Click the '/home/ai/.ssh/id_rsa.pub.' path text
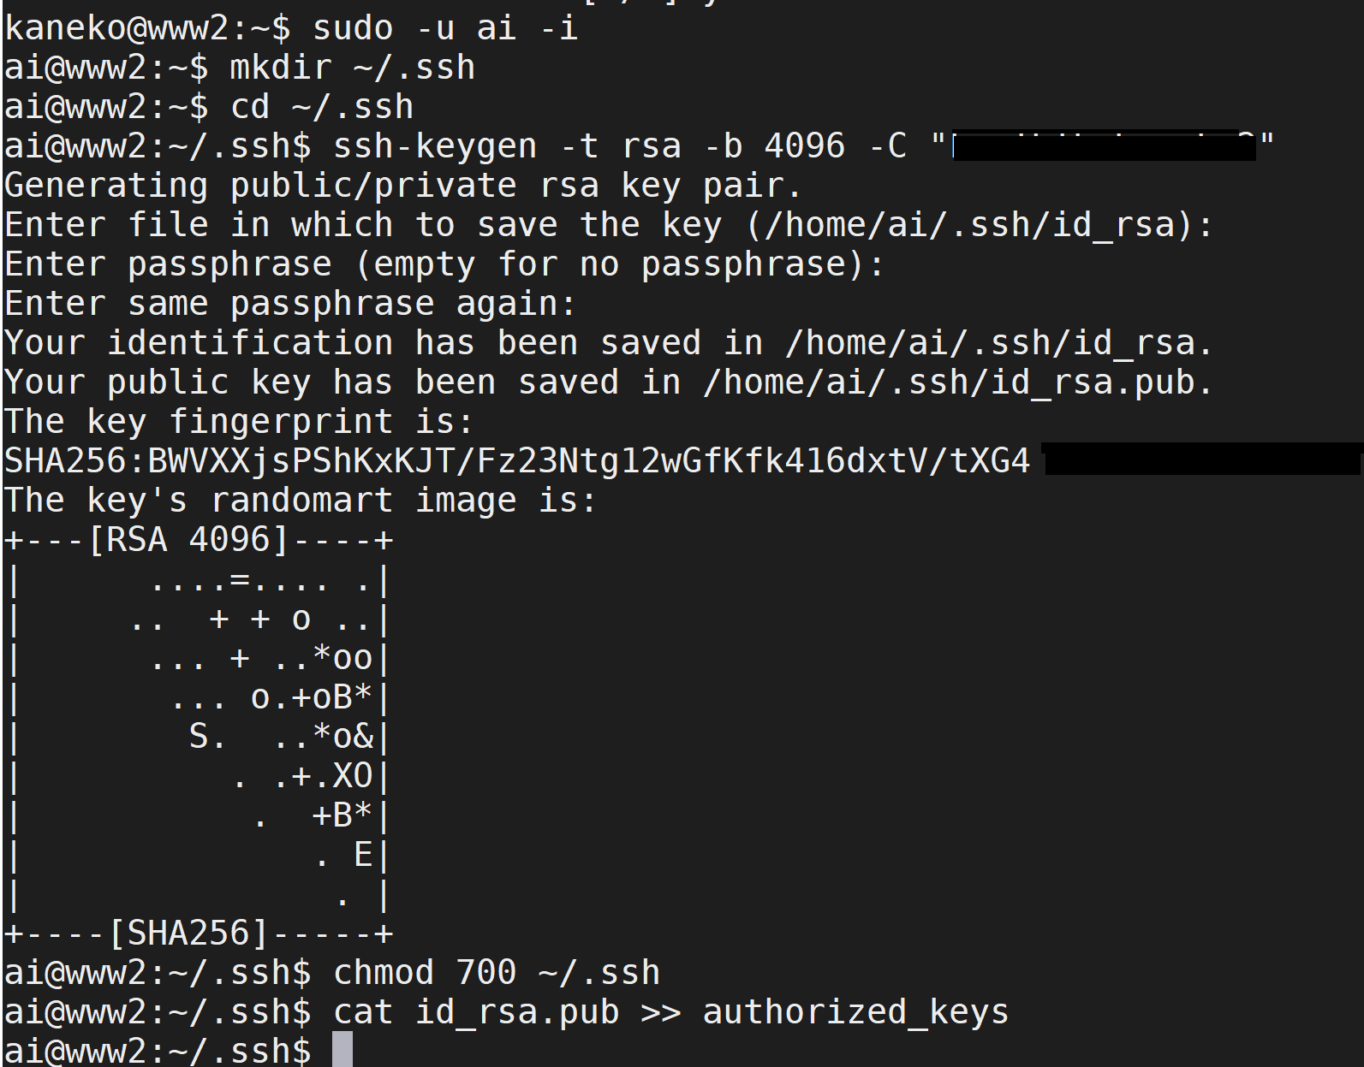1364x1067 pixels. click(958, 382)
